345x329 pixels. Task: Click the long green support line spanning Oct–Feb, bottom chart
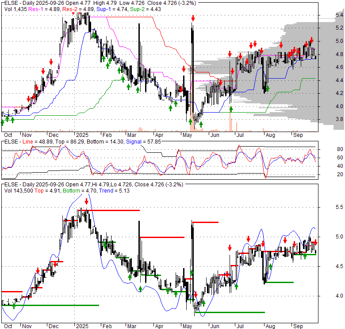click(50, 305)
